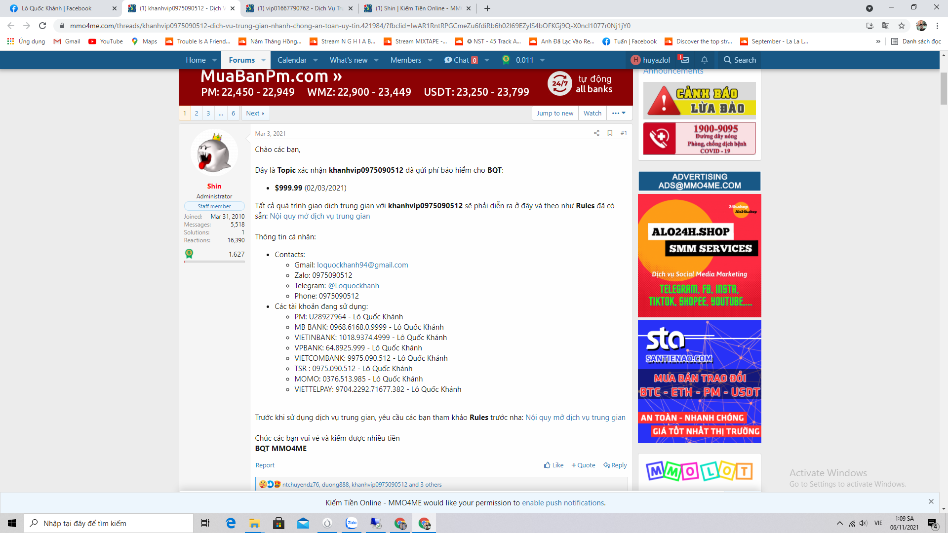Go to Next page of thread
948x533 pixels.
(x=255, y=113)
